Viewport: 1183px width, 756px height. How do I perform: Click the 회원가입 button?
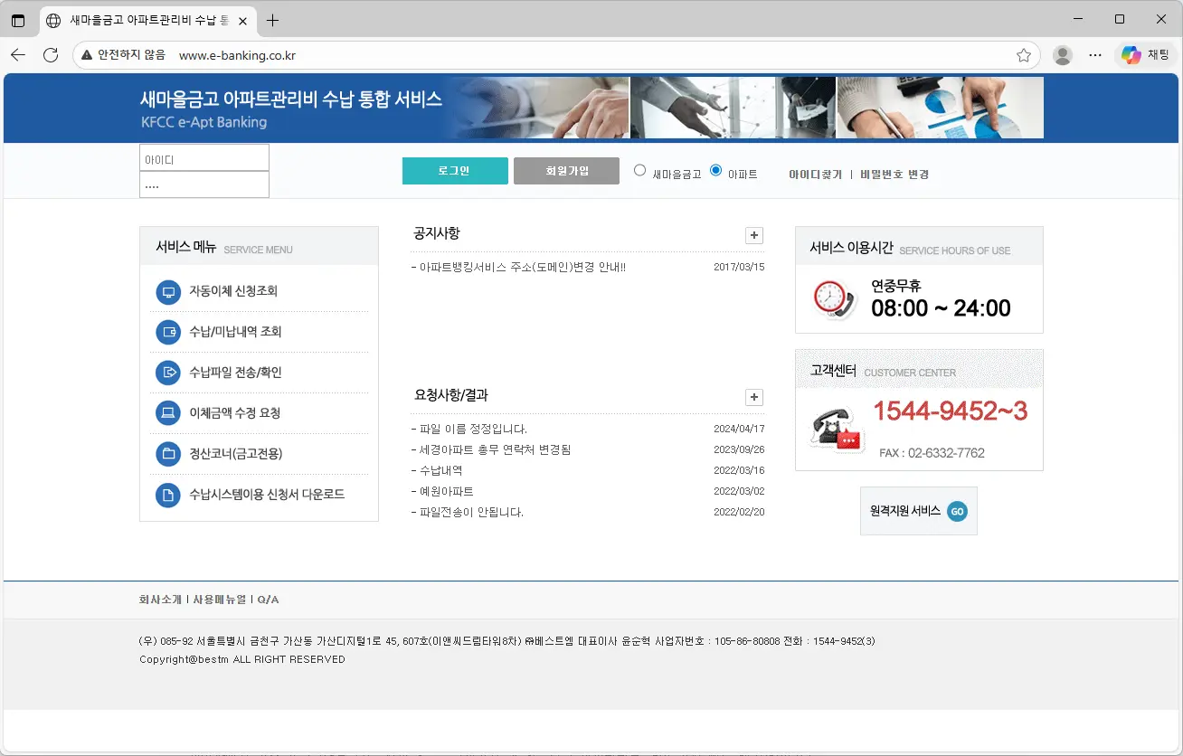pyautogui.click(x=566, y=170)
